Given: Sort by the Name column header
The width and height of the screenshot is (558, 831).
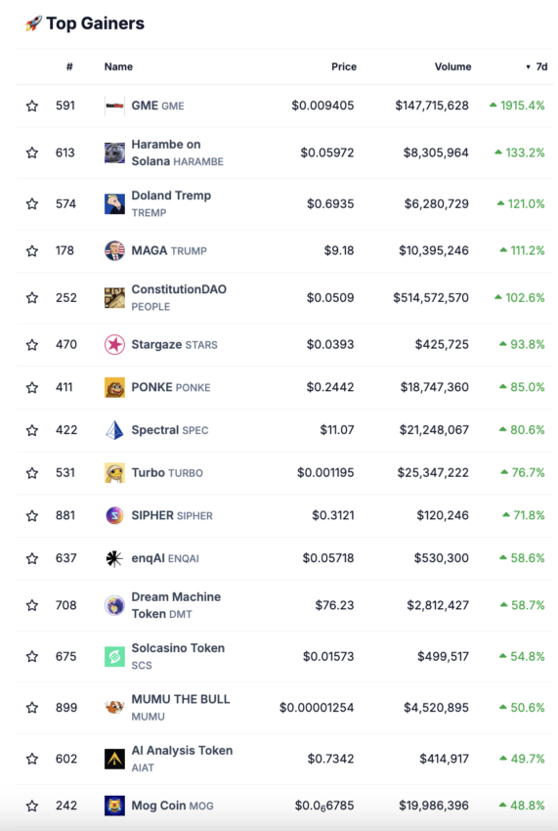Looking at the screenshot, I should click(118, 66).
